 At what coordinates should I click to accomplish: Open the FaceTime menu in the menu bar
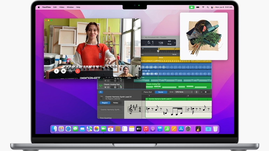[x=46, y=7]
